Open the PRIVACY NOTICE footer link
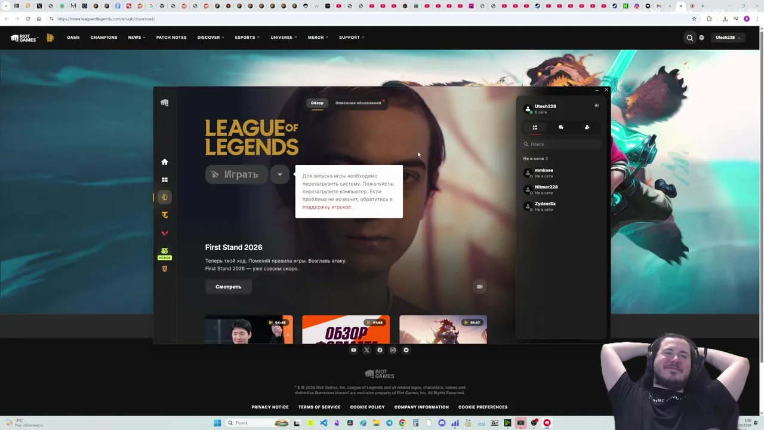 coord(270,407)
